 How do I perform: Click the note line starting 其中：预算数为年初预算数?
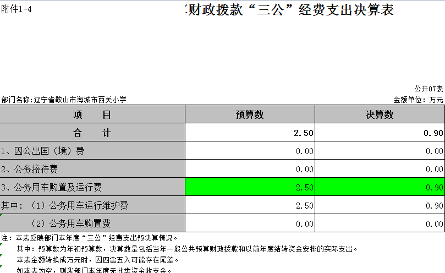coord(188,249)
